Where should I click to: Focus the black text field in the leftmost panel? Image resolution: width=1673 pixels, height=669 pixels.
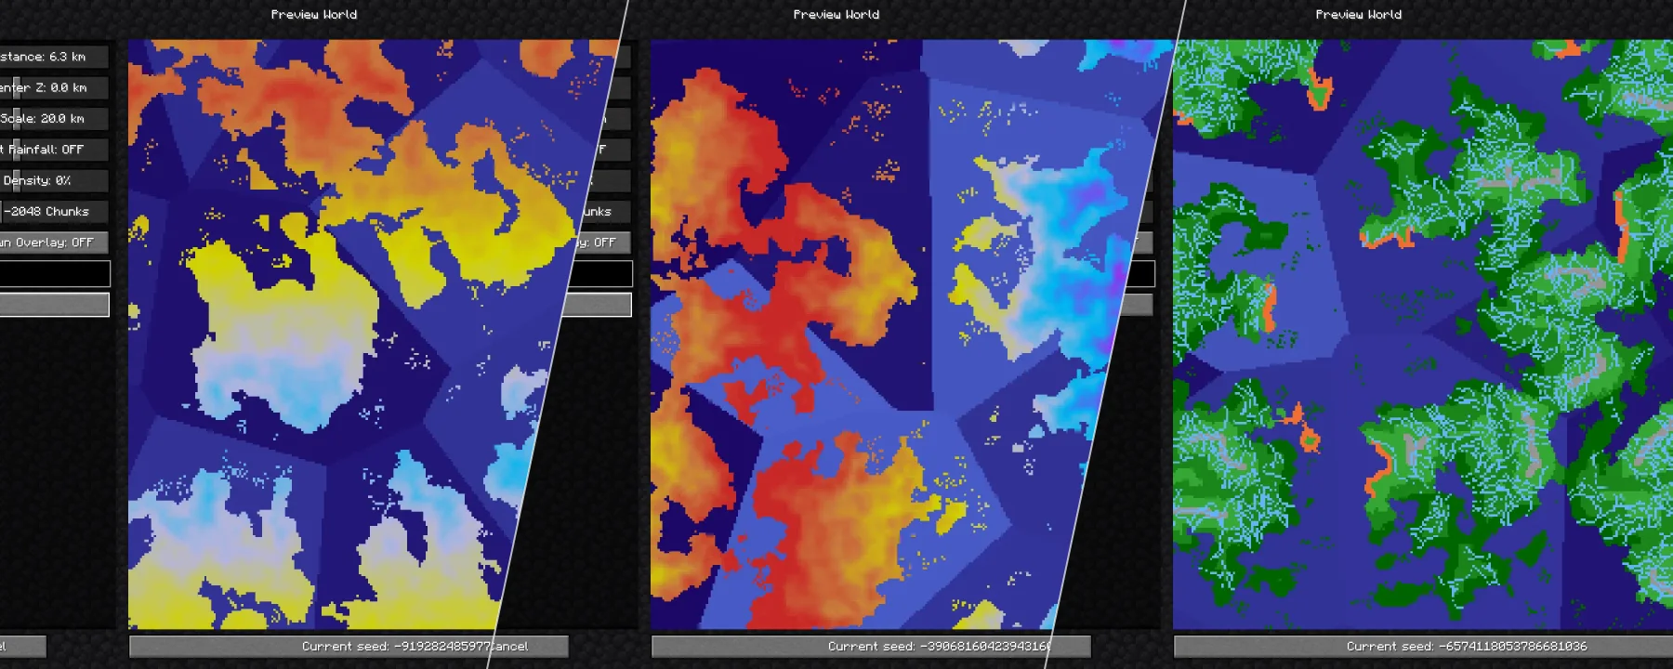pyautogui.click(x=55, y=274)
